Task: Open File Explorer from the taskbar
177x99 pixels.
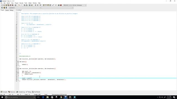Action: 48,97
